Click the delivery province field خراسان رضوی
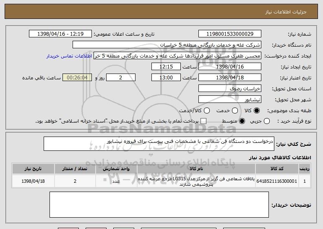323x229 pixels. click(230, 89)
